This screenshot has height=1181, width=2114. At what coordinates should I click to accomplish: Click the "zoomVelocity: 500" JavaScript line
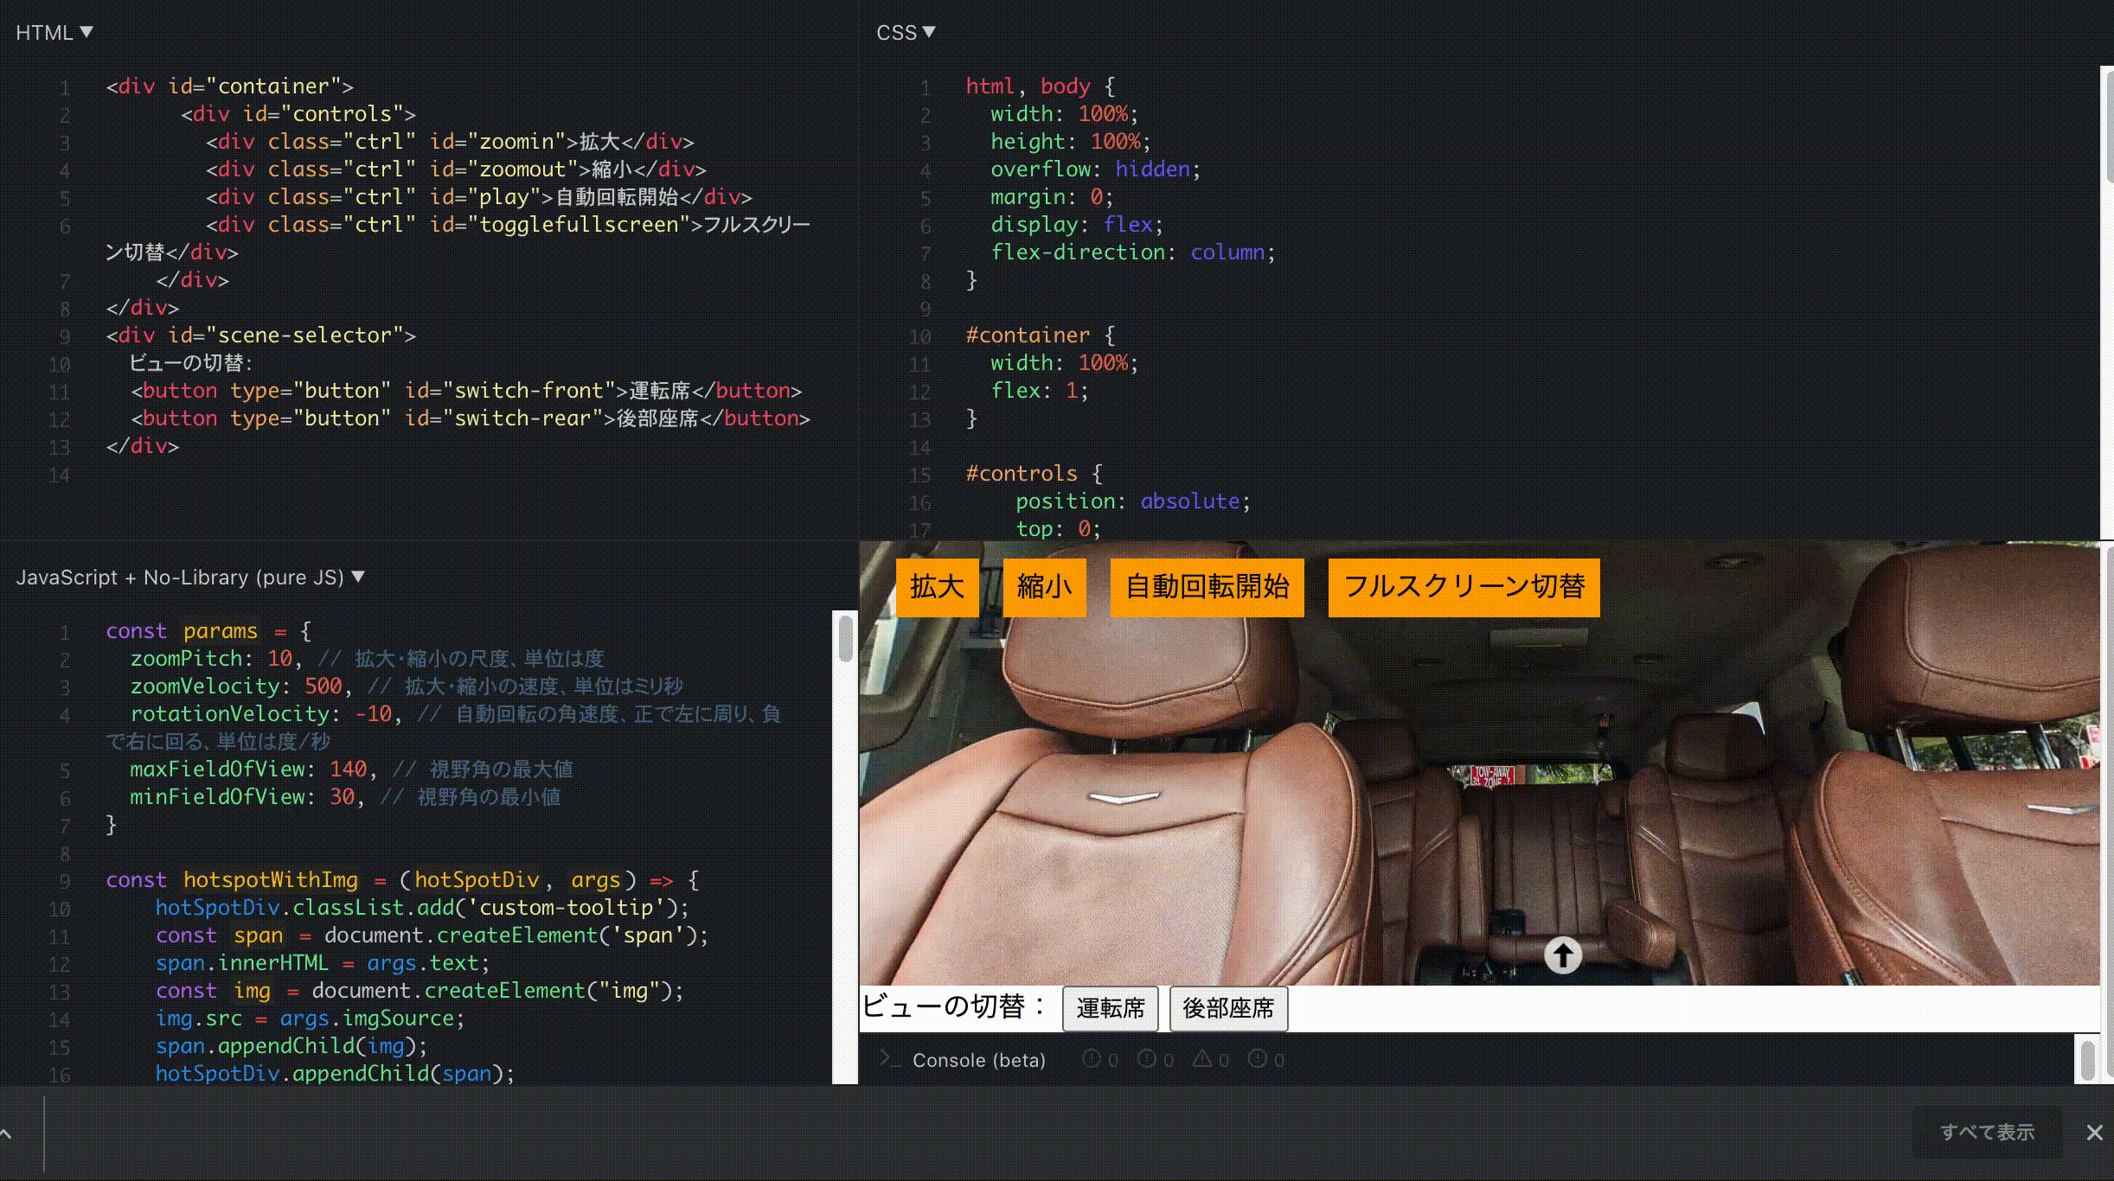tap(407, 686)
